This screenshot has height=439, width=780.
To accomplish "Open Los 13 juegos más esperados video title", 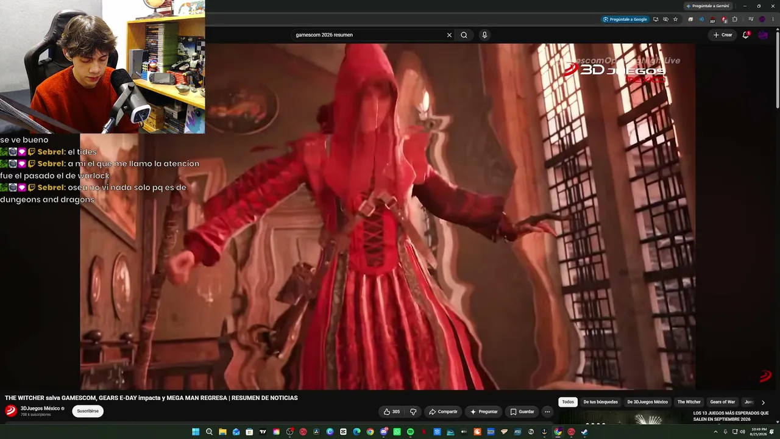I will click(x=731, y=416).
